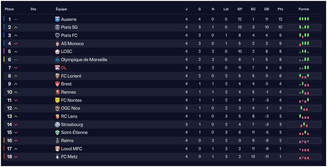Click the Saint-Étienne green badge

tap(57, 132)
